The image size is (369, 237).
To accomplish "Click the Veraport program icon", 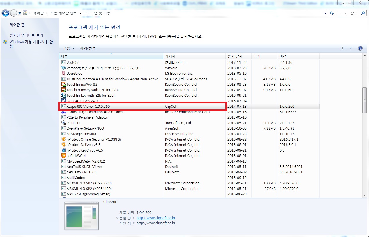I will pos(64,68).
